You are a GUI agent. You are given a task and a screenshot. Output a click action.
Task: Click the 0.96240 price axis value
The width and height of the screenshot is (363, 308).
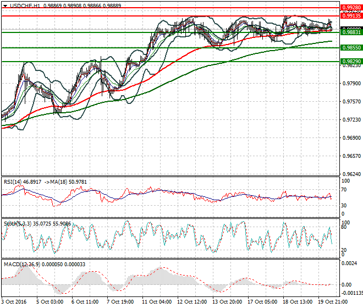[x=351, y=174]
